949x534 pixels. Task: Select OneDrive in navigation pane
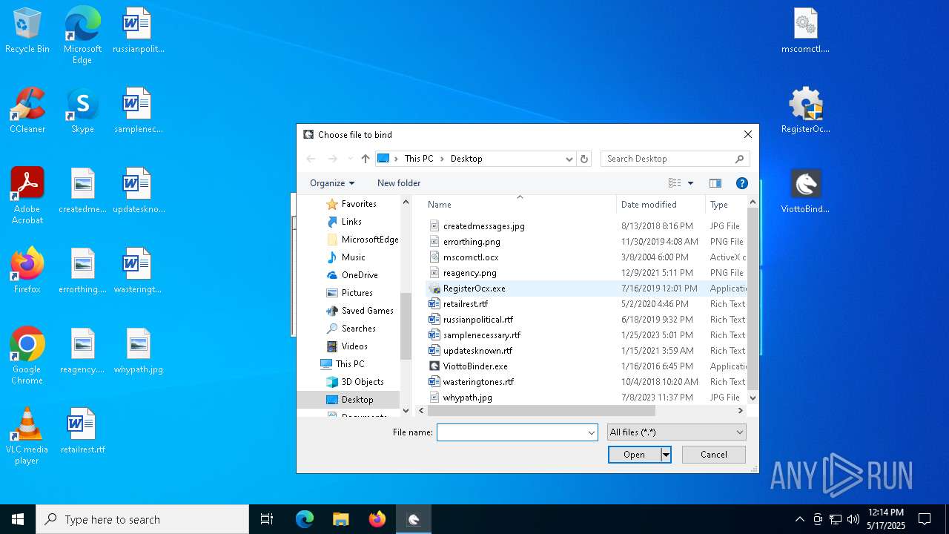pos(360,275)
